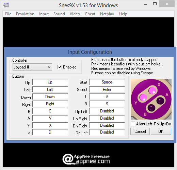Click the Snes9X app icon in title bar
Viewport: 177px width, 170px height.
tap(6, 5)
